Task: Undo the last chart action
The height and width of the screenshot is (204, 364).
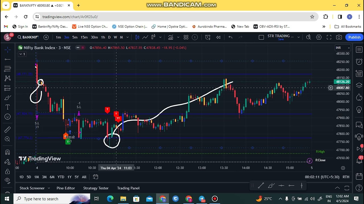Action: point(230,37)
